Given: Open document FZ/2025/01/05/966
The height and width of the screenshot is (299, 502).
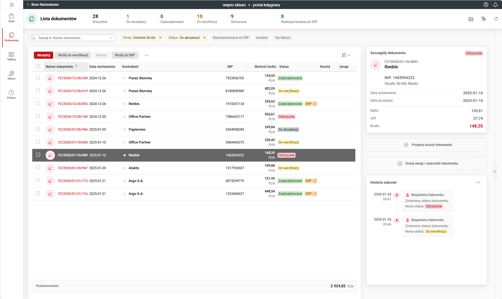Looking at the screenshot, I should pos(73,130).
